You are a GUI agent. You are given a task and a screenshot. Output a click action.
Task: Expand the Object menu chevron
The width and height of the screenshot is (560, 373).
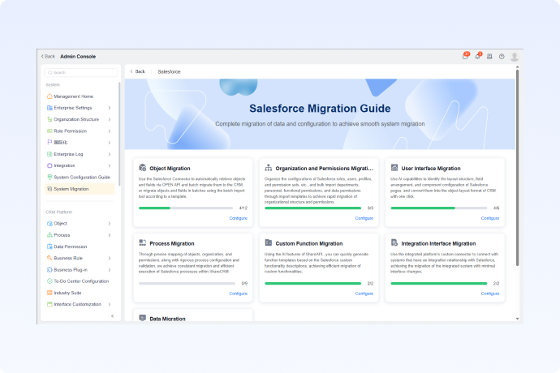110,224
